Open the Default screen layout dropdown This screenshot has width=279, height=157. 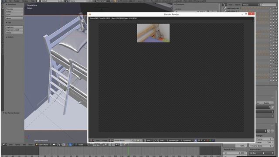(49, 1)
